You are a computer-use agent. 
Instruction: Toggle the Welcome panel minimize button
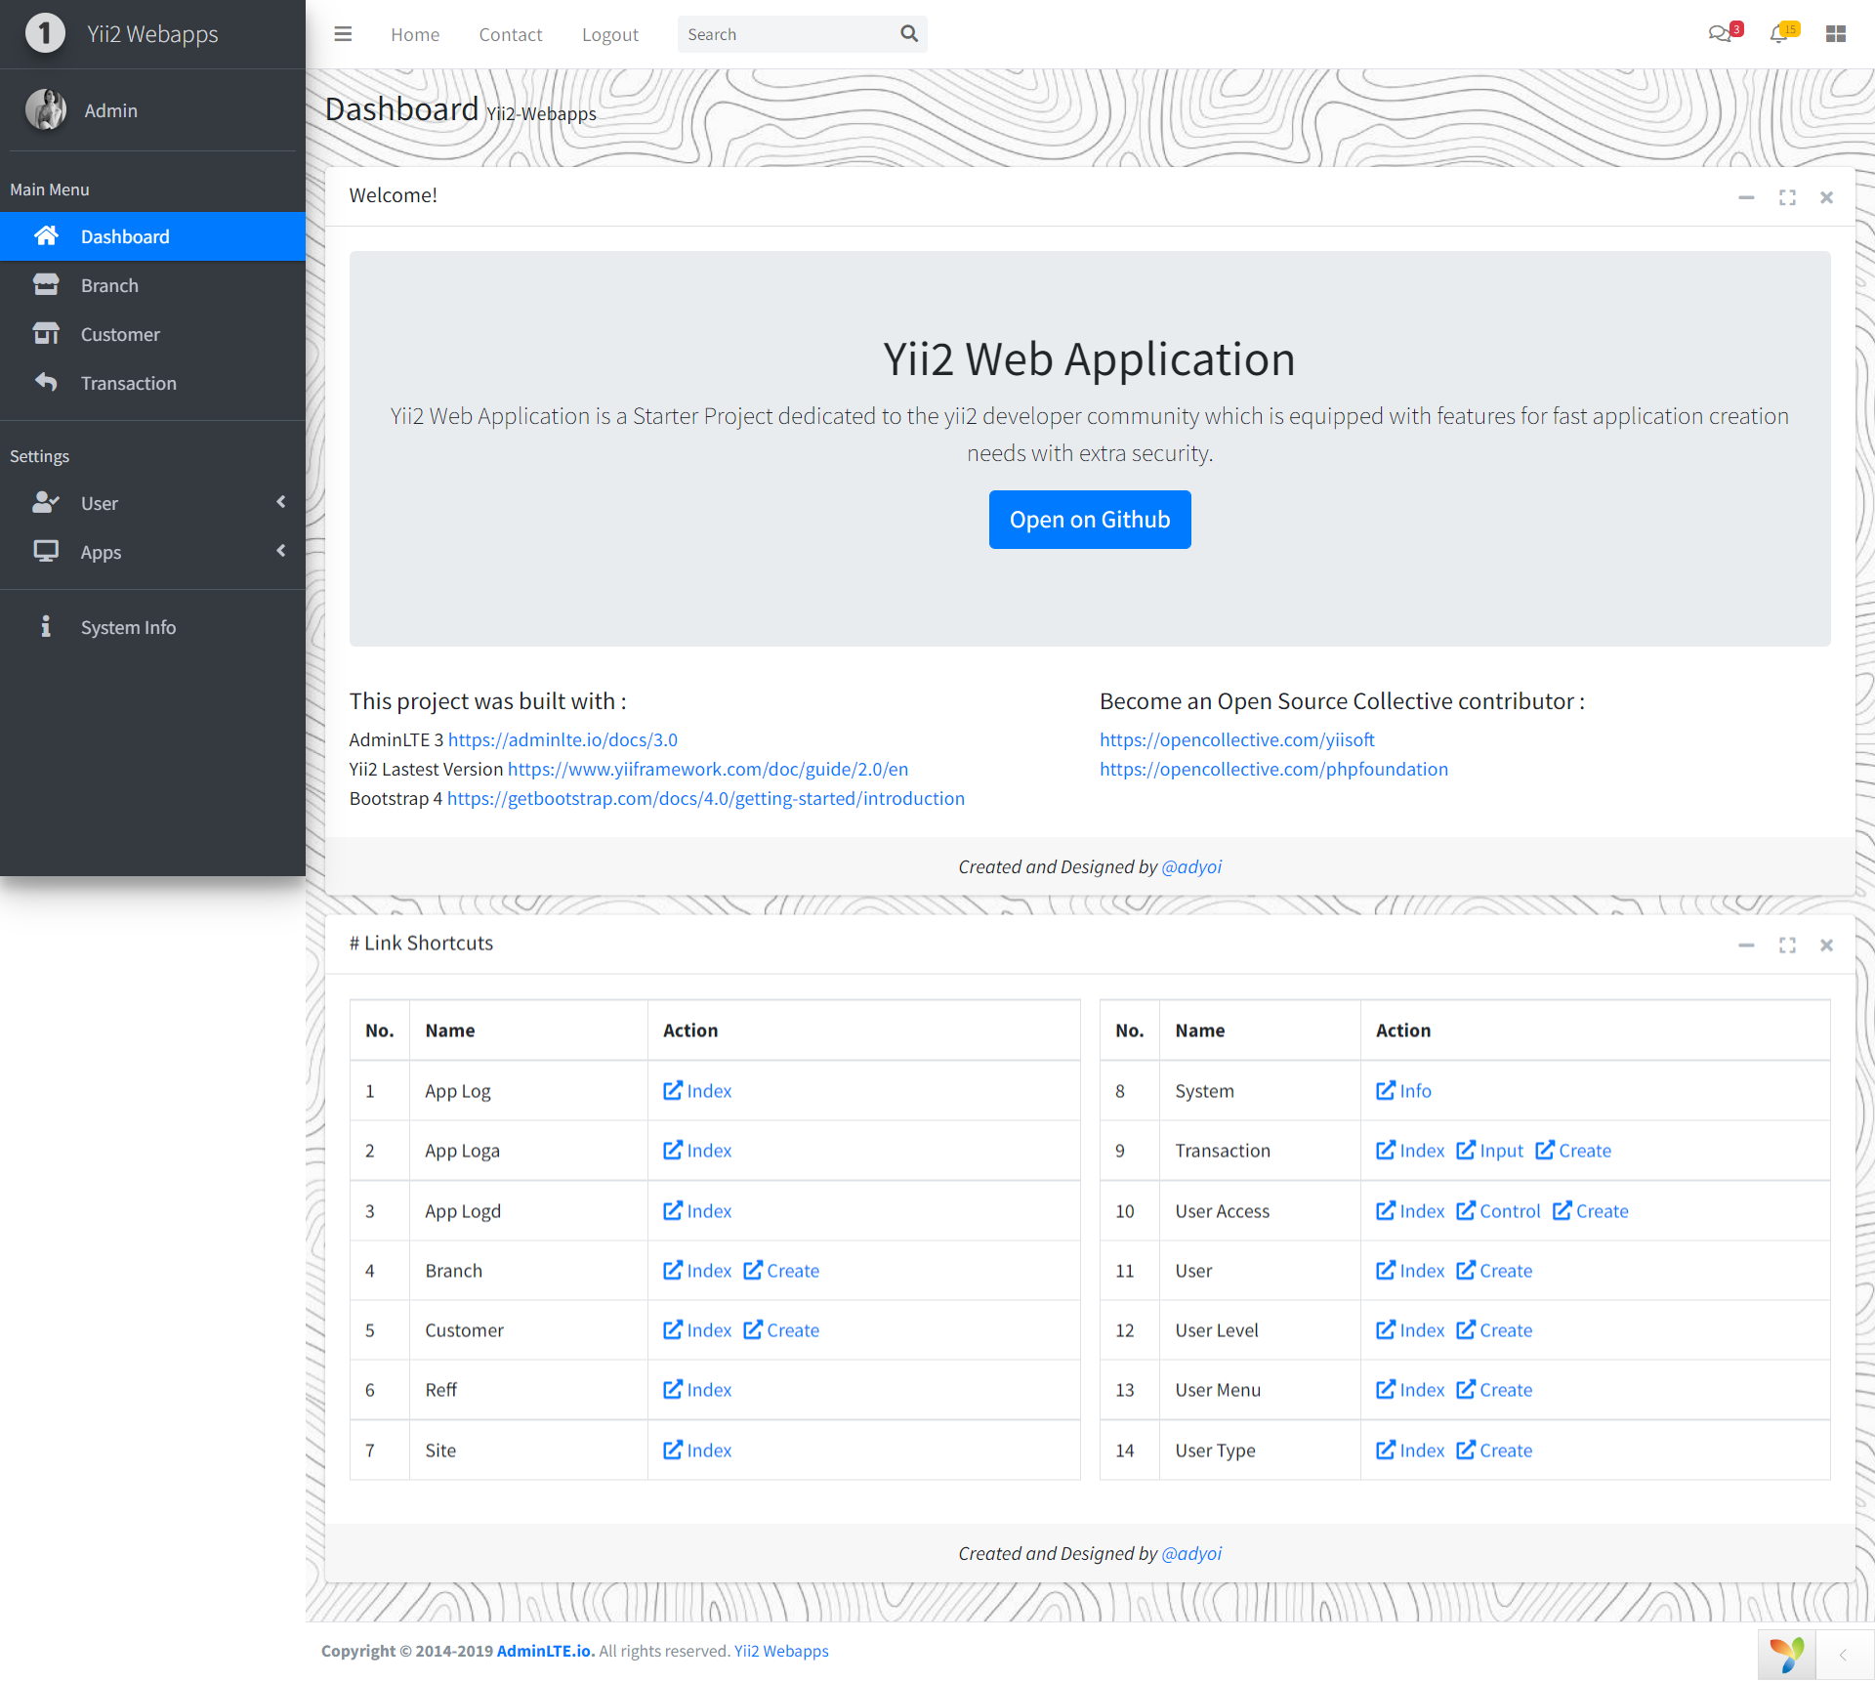click(x=1745, y=194)
